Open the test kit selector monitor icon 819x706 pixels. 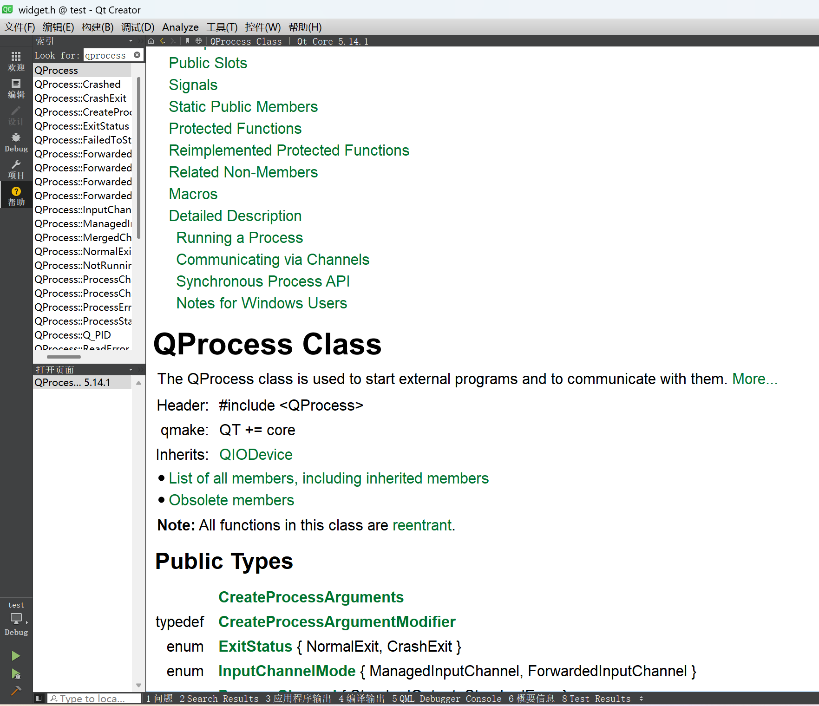tap(16, 619)
